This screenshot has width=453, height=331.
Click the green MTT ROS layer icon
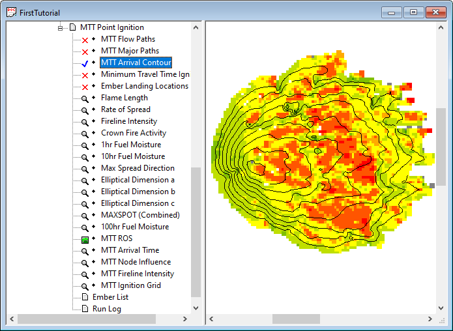85,239
